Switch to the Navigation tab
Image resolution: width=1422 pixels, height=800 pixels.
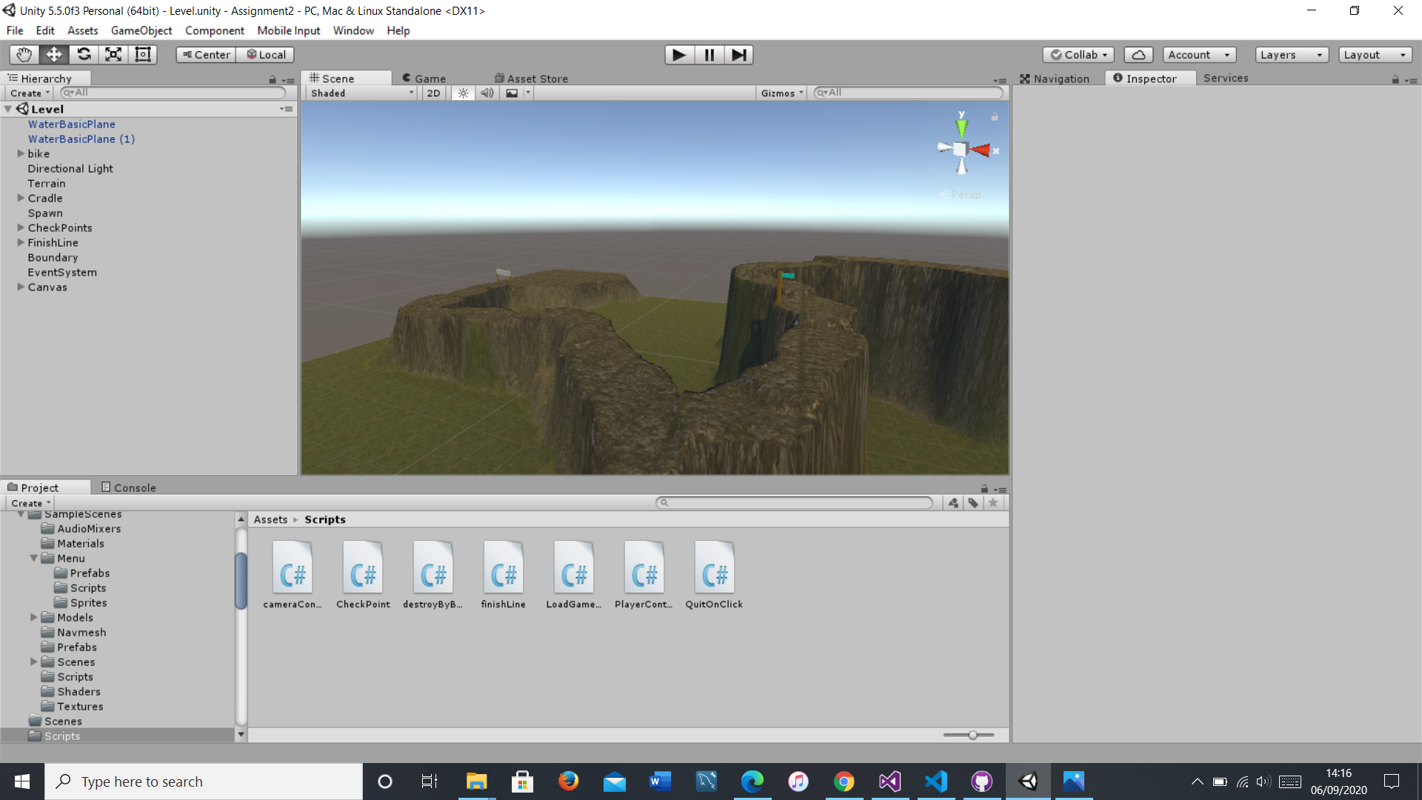1055,79
